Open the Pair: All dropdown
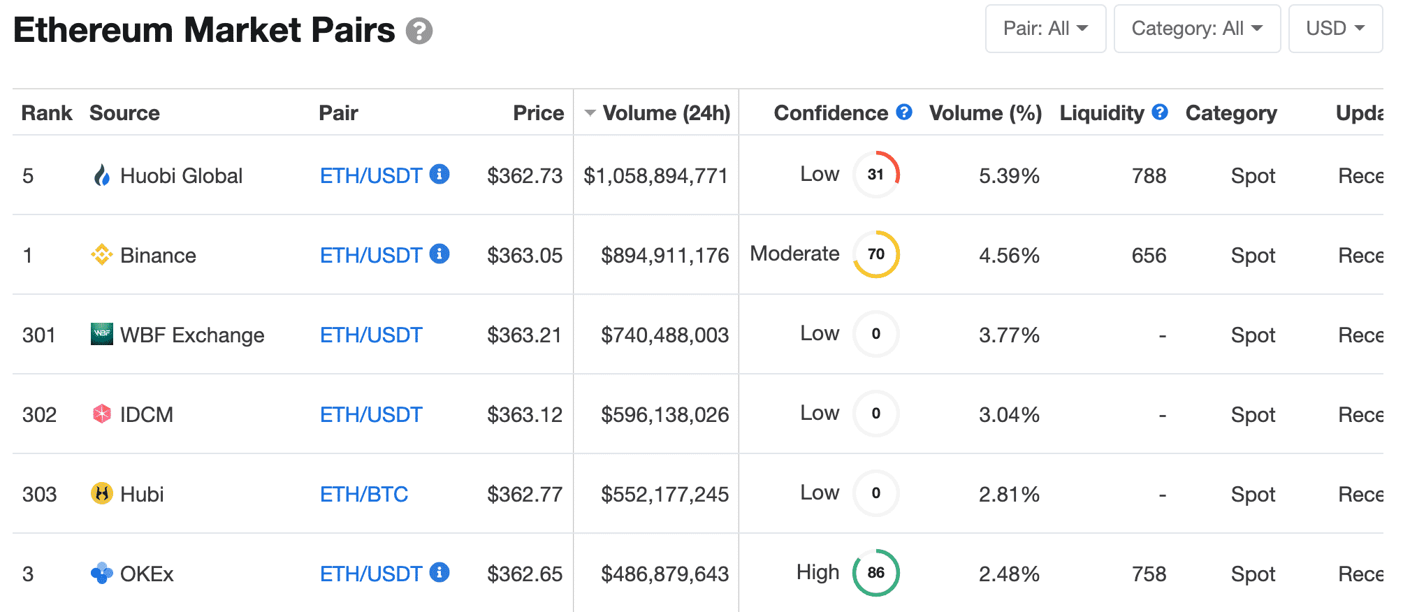Viewport: 1403px width, 612px height. [1045, 29]
